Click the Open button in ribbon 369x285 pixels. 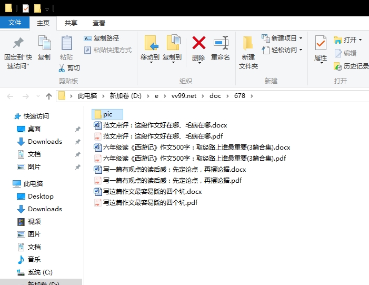(347, 40)
